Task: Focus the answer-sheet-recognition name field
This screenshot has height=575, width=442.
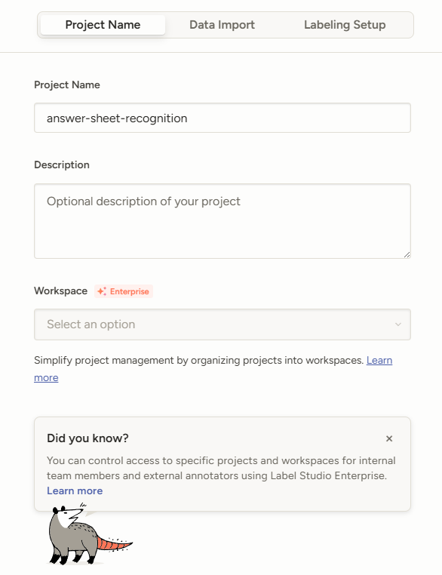Action: tap(223, 118)
